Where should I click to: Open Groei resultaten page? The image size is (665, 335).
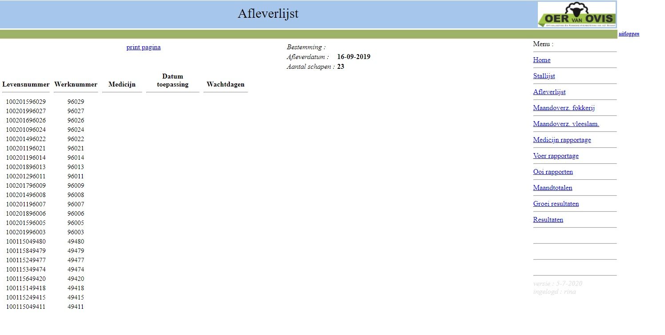pos(556,204)
